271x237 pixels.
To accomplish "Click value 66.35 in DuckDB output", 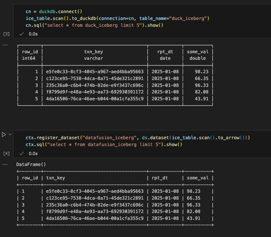I will pos(202,78).
